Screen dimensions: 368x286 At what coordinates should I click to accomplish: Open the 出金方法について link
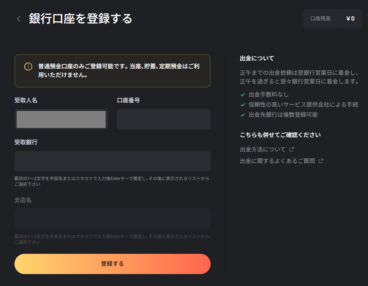click(263, 149)
